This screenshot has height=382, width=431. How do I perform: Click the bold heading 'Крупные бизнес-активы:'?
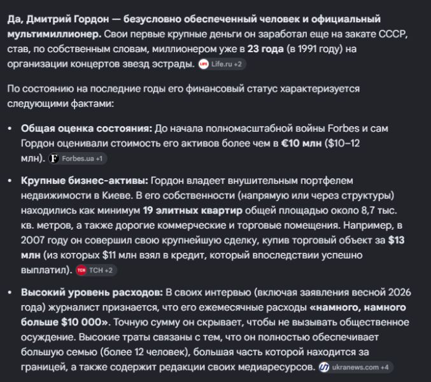tap(85, 181)
